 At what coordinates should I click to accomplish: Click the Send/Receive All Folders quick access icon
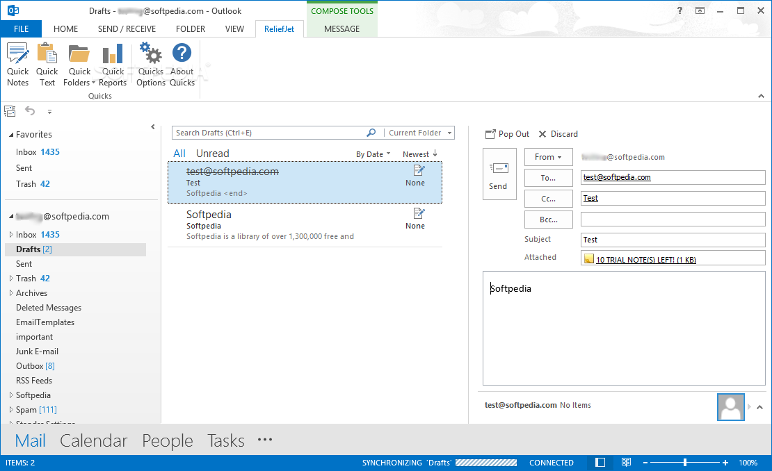[10, 111]
